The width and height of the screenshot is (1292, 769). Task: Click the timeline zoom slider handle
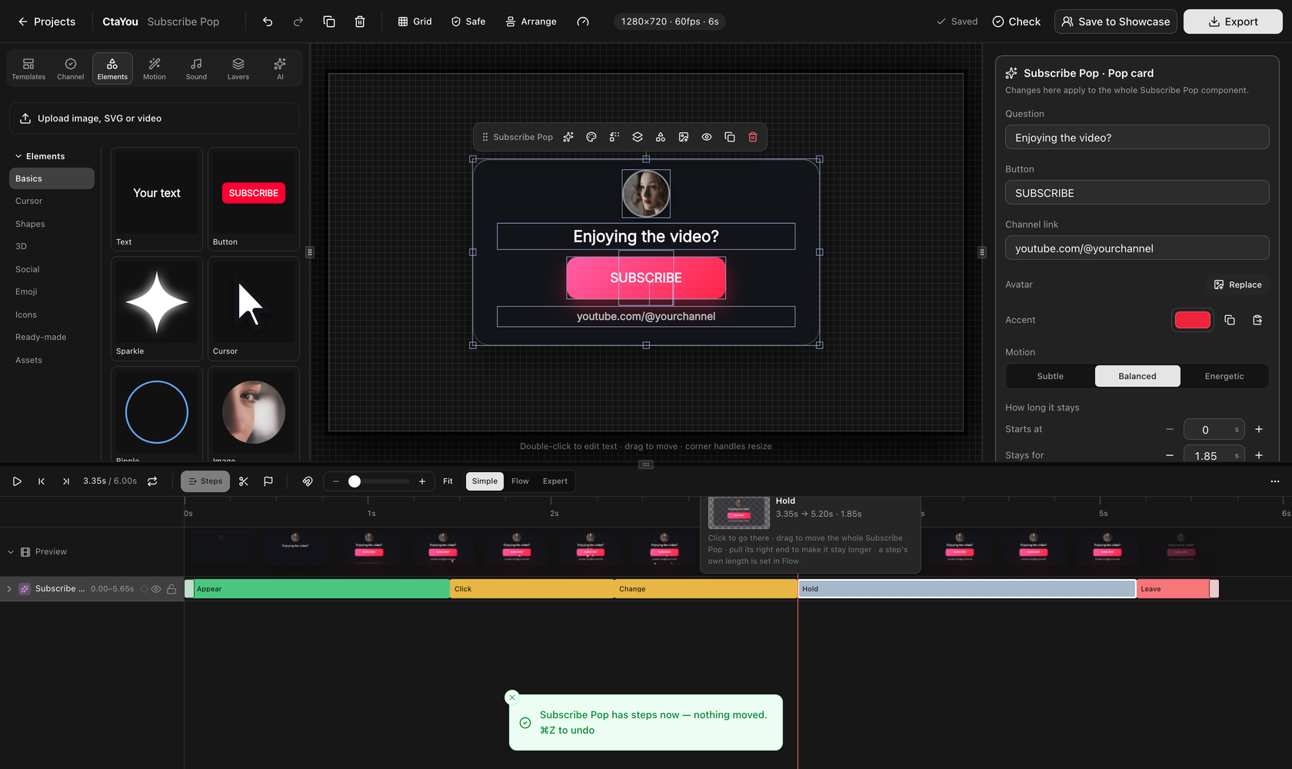coord(355,481)
